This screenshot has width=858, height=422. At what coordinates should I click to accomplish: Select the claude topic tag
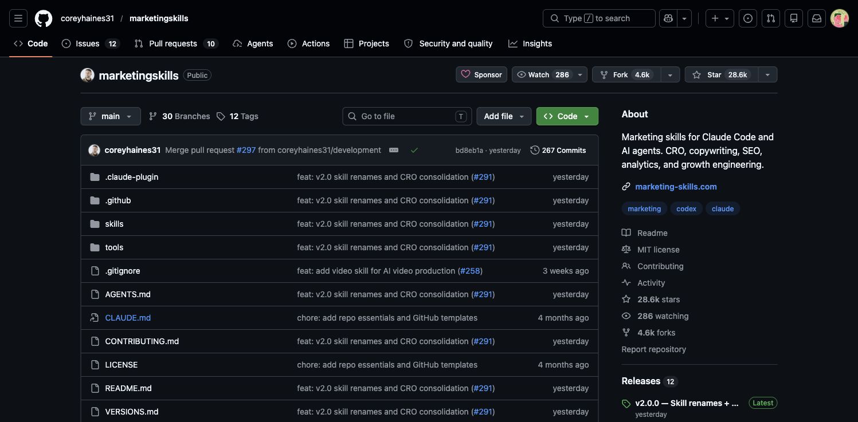tap(723, 209)
